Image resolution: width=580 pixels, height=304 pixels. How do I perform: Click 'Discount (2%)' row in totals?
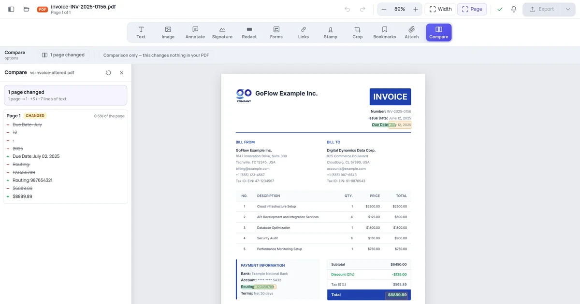tap(369, 275)
